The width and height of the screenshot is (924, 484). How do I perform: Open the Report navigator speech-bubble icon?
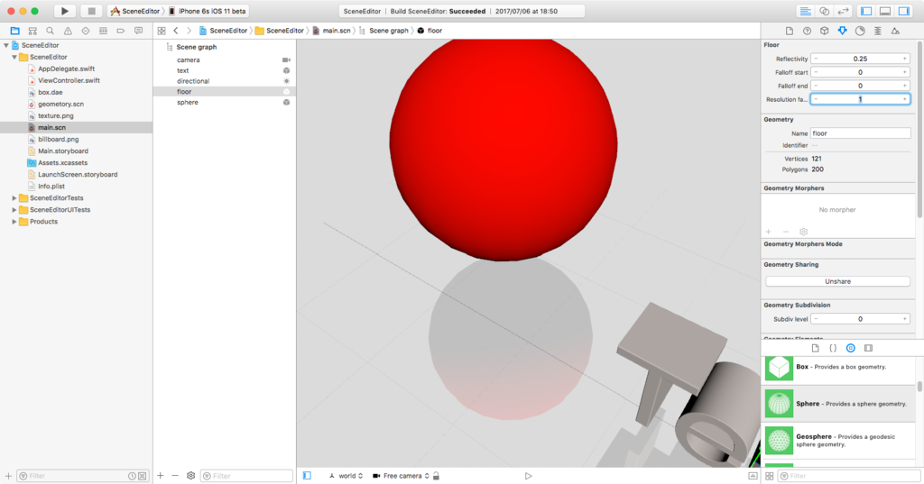coord(138,31)
